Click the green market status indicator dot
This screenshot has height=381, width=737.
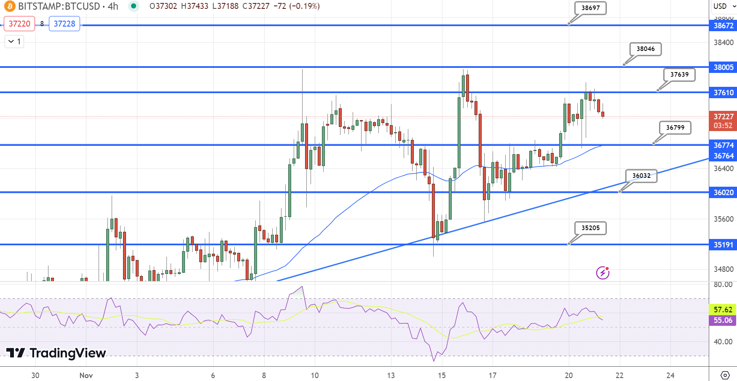click(134, 6)
